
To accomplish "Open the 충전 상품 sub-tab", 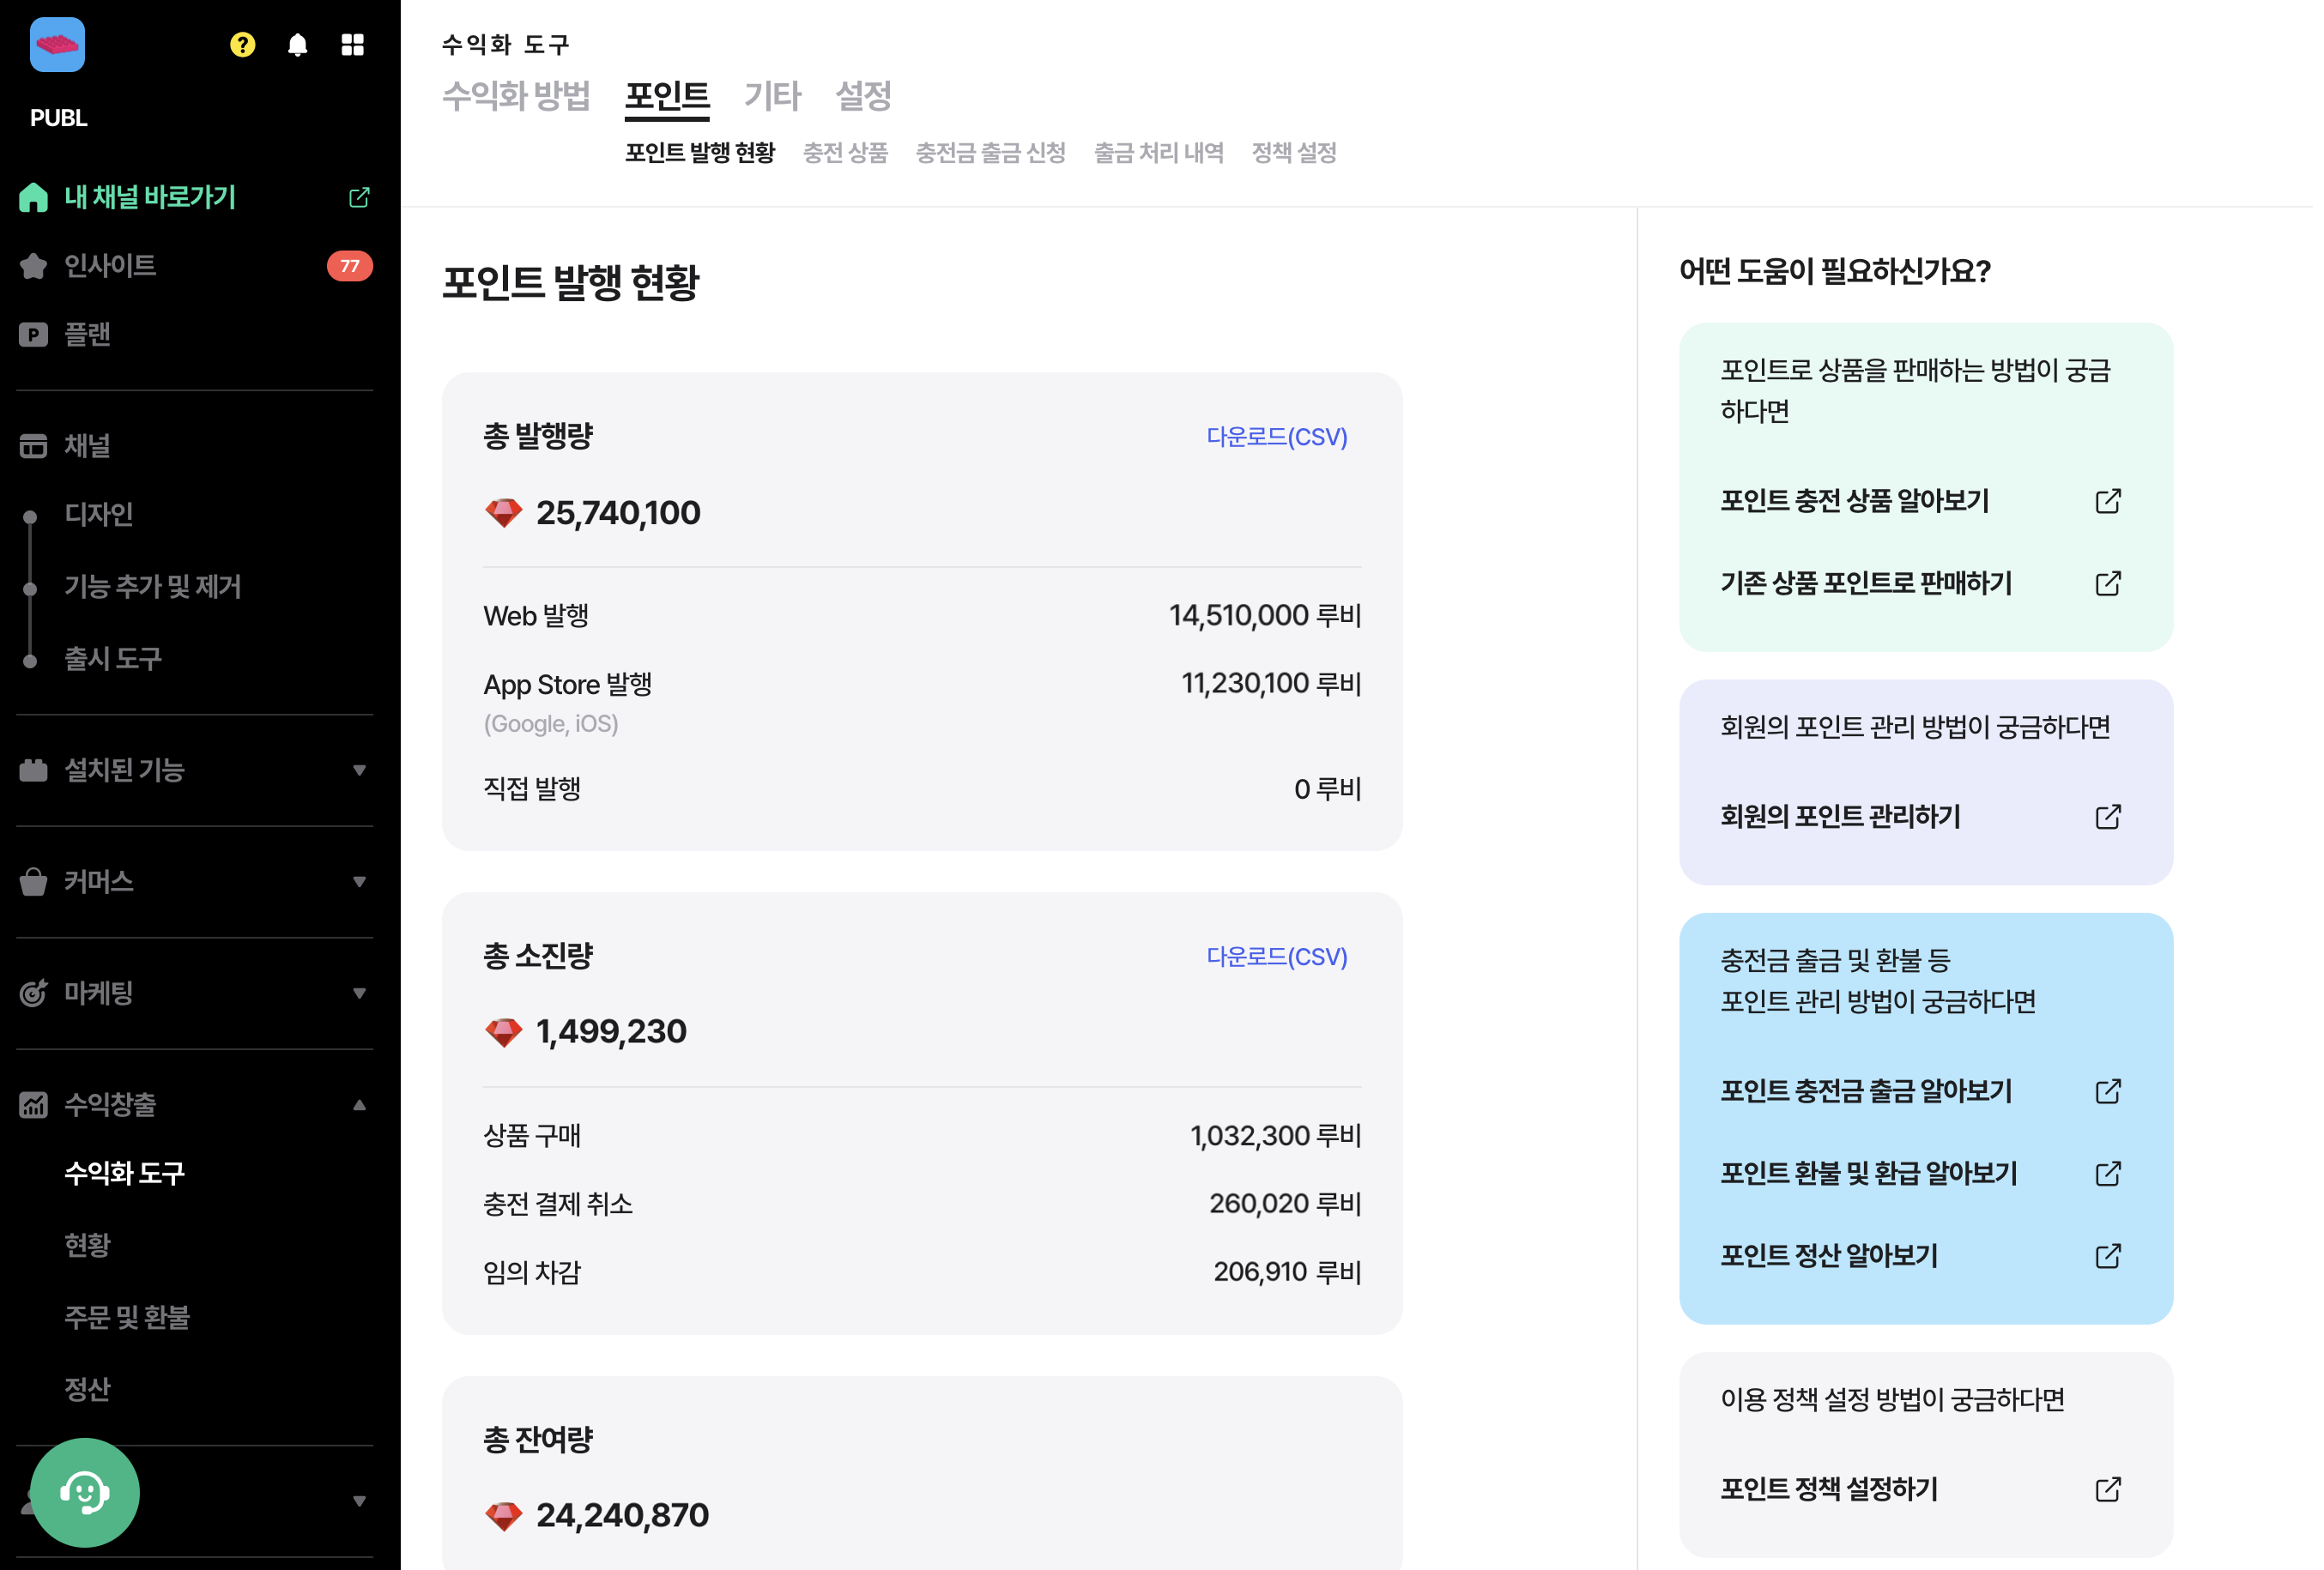I will tap(845, 152).
